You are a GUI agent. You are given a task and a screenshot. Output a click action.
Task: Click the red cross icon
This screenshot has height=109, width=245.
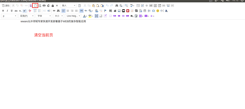128,11
